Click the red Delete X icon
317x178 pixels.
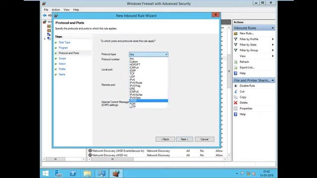236,103
